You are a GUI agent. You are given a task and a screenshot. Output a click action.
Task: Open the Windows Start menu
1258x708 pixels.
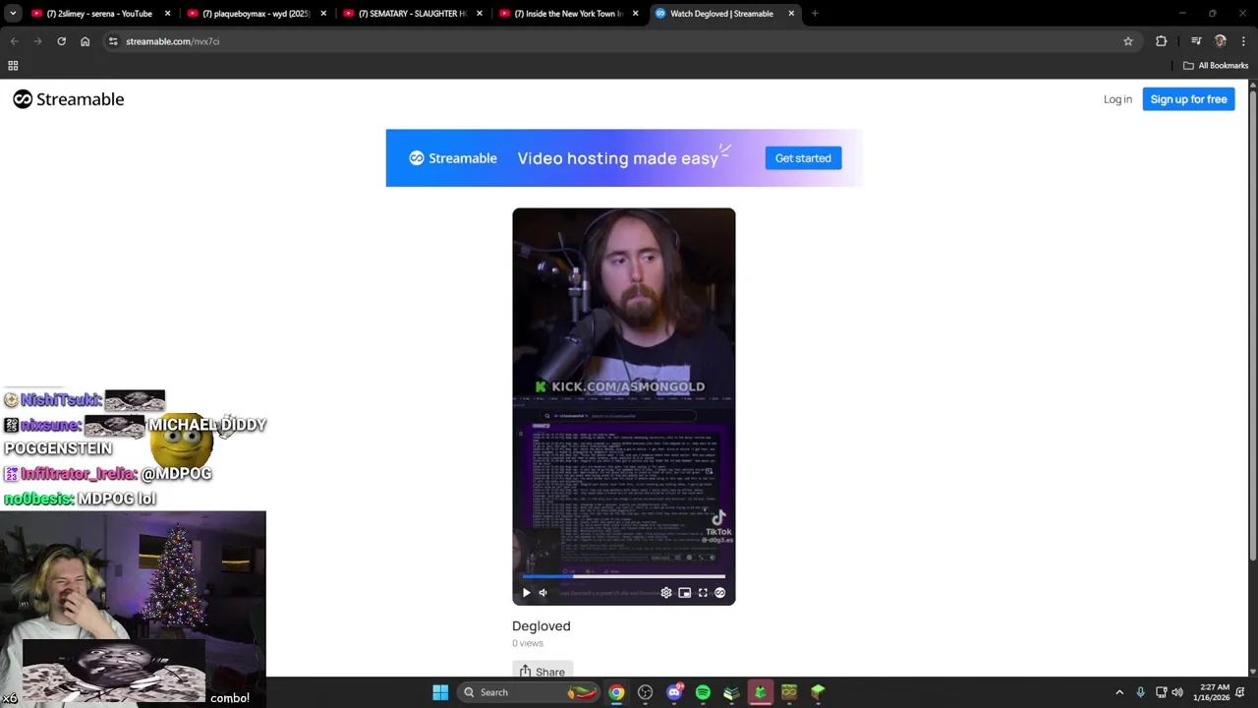coord(440,692)
